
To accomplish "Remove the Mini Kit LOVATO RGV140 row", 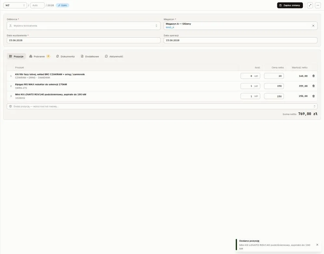I will point(314,96).
